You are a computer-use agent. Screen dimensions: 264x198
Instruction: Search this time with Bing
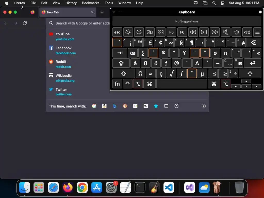(x=115, y=106)
